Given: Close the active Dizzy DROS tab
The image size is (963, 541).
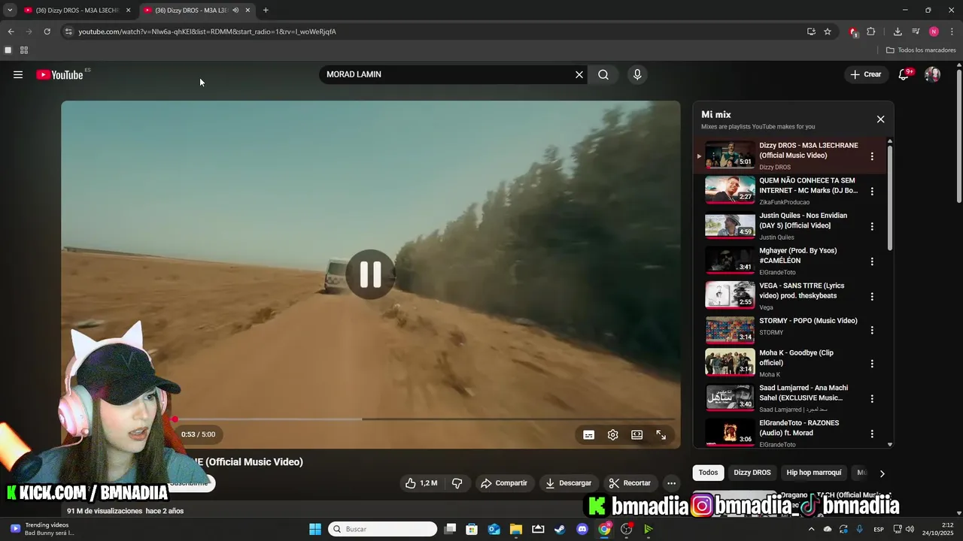Looking at the screenshot, I should point(248,11).
